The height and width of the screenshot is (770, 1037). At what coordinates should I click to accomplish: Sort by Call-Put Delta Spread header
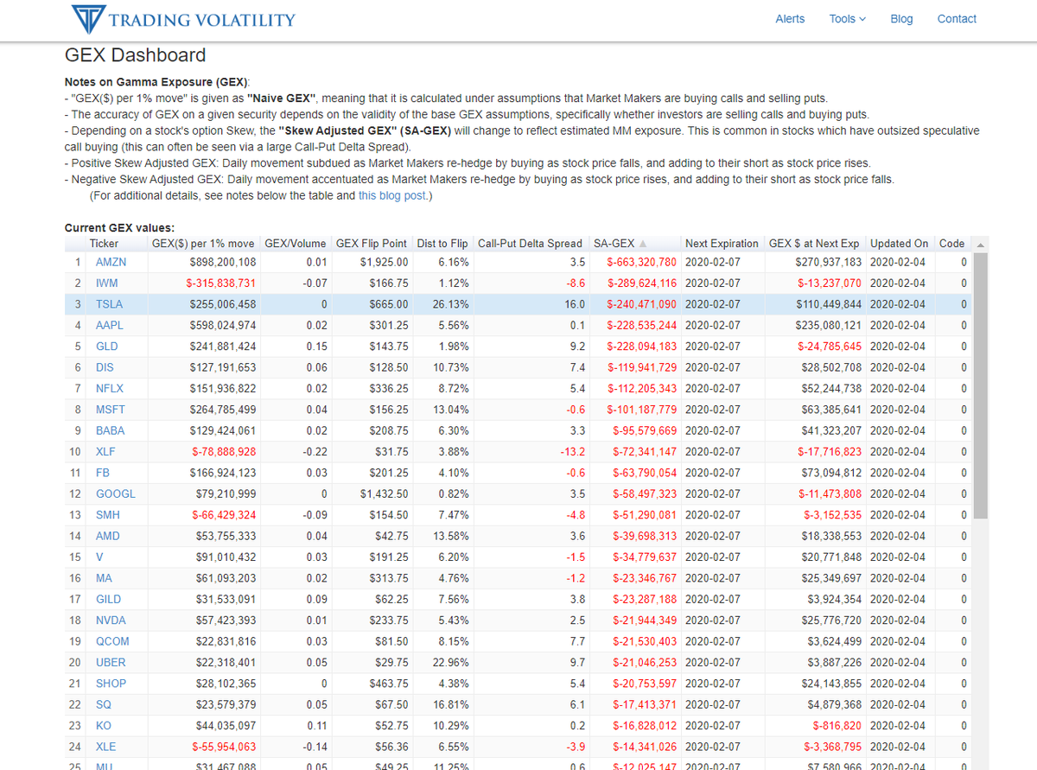click(x=531, y=244)
